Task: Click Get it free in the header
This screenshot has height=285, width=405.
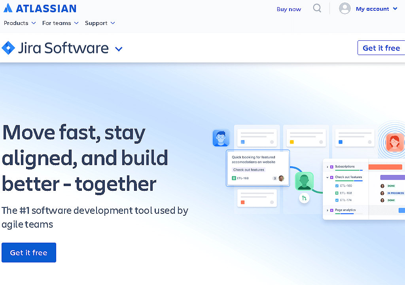Action: (x=381, y=48)
